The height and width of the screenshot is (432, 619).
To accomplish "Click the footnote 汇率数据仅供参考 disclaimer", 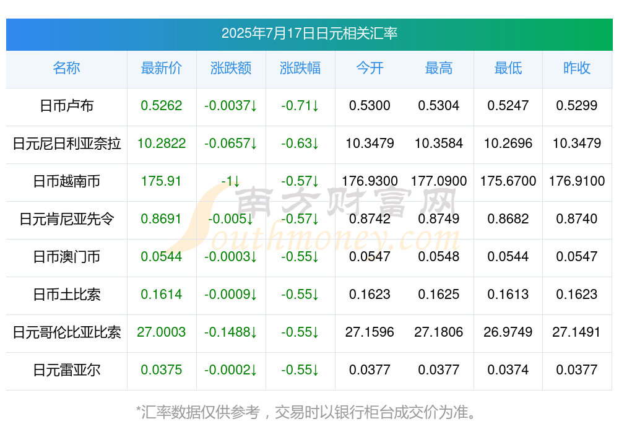I will click(x=306, y=412).
